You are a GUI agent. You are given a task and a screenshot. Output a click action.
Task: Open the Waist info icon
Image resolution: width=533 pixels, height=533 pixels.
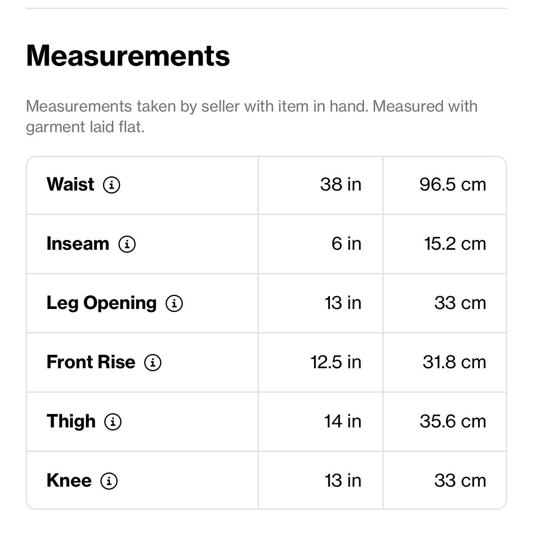pyautogui.click(x=112, y=185)
